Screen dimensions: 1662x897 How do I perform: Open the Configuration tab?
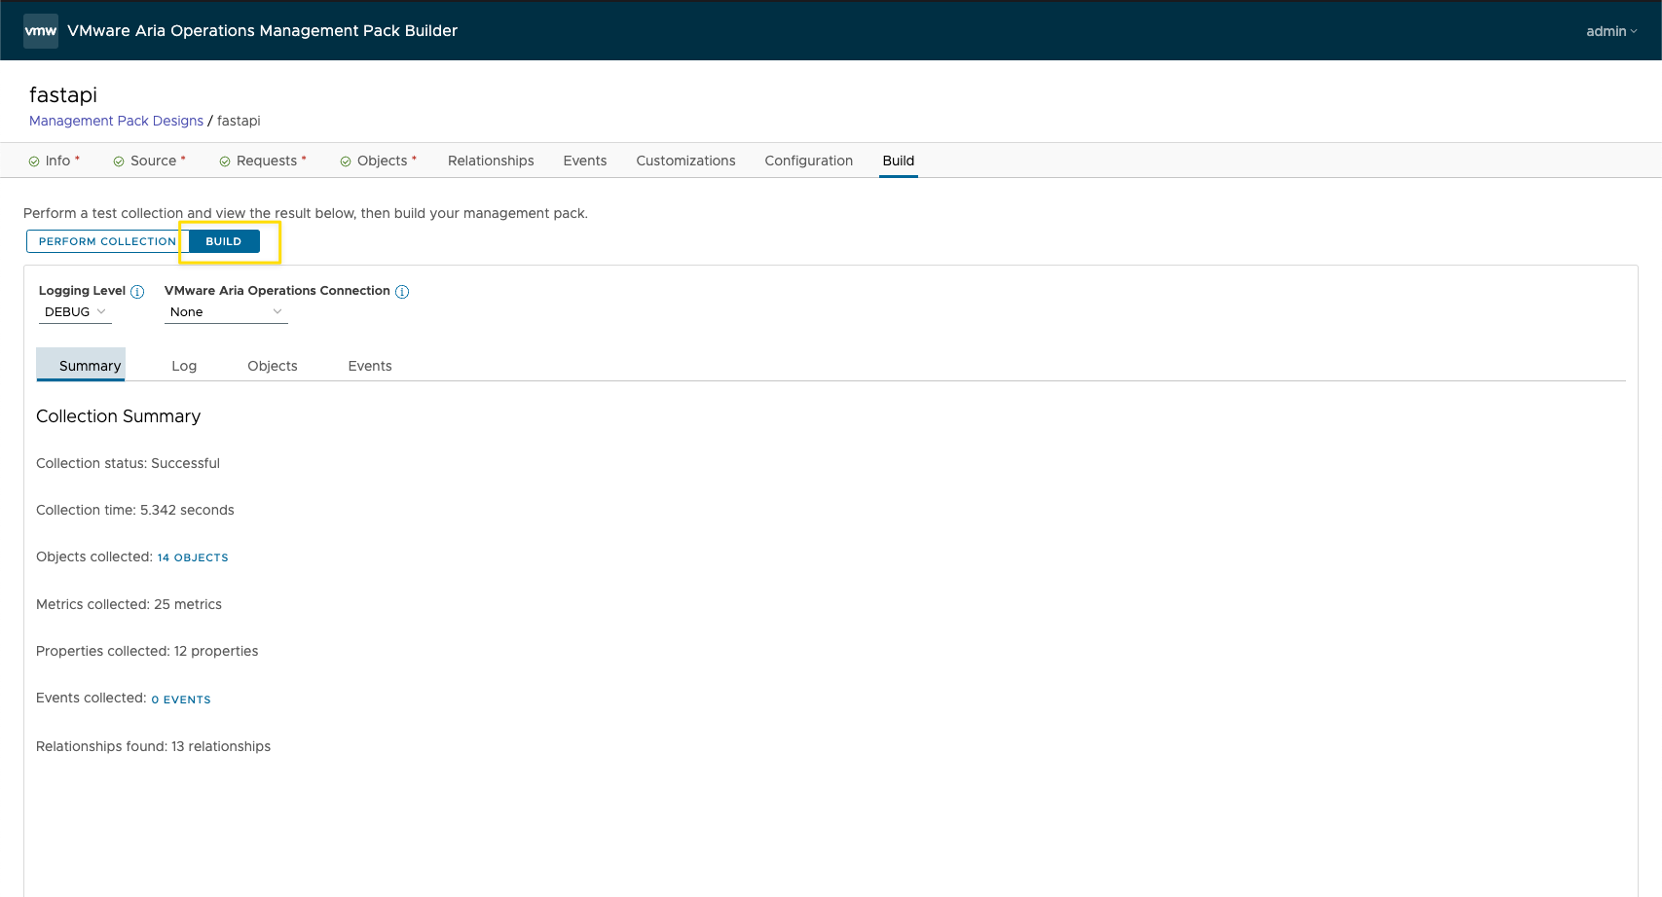coord(808,161)
